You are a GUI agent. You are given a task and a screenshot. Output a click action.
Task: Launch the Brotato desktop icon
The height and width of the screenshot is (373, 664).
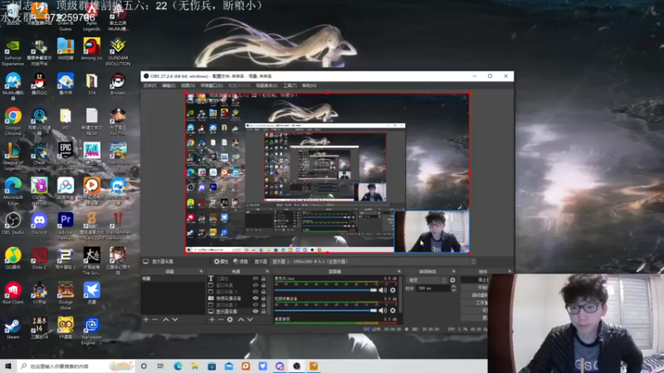click(118, 84)
